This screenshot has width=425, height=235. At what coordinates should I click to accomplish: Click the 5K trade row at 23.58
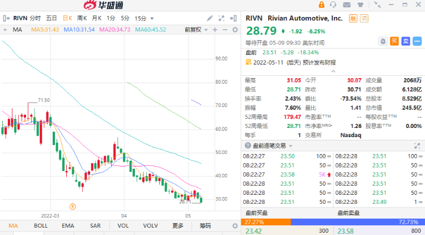tap(287, 174)
